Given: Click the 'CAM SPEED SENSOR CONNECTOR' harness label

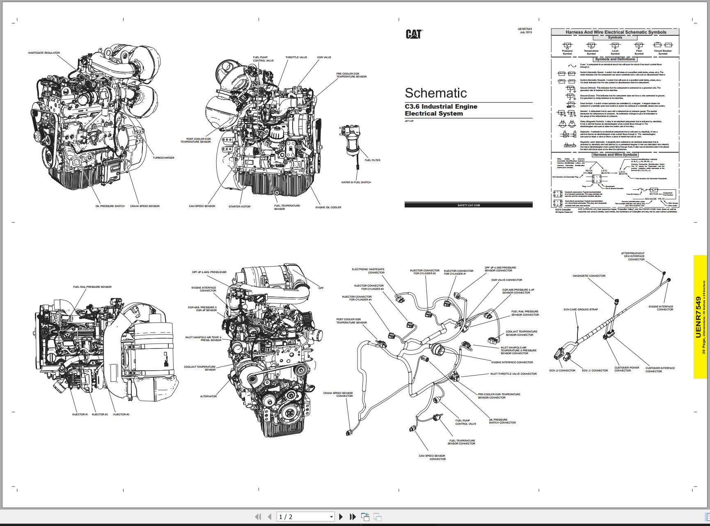Looking at the screenshot, I should pos(432,458).
